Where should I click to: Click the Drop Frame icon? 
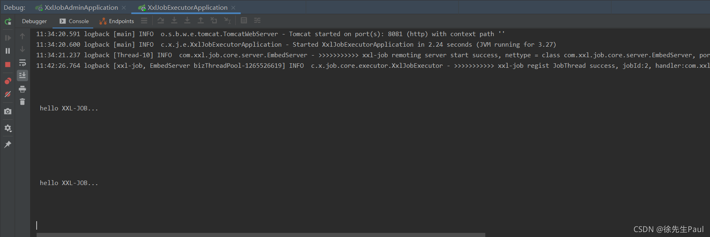coord(214,20)
